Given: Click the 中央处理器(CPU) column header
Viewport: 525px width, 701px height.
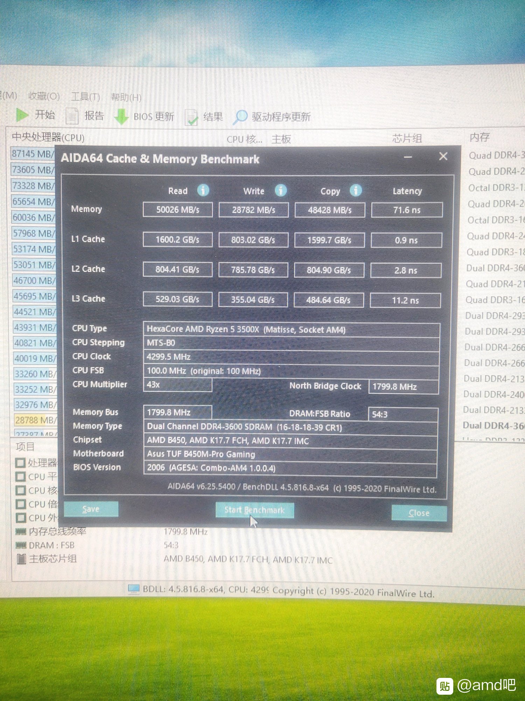Looking at the screenshot, I should [x=48, y=137].
